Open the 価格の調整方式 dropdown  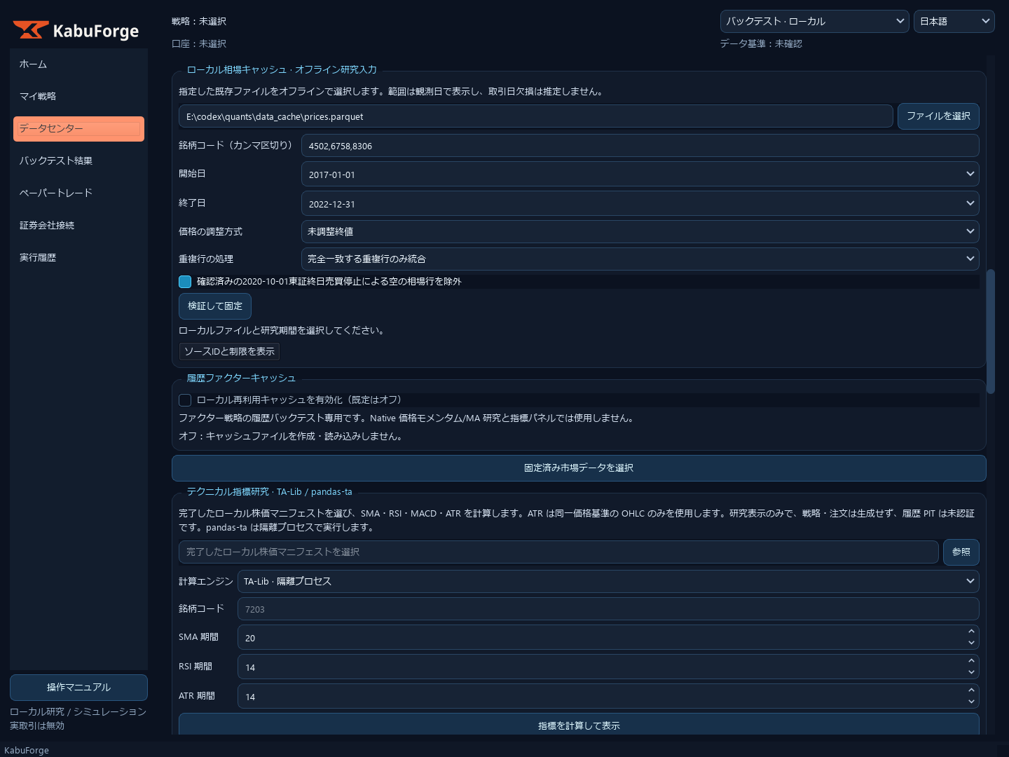[640, 231]
